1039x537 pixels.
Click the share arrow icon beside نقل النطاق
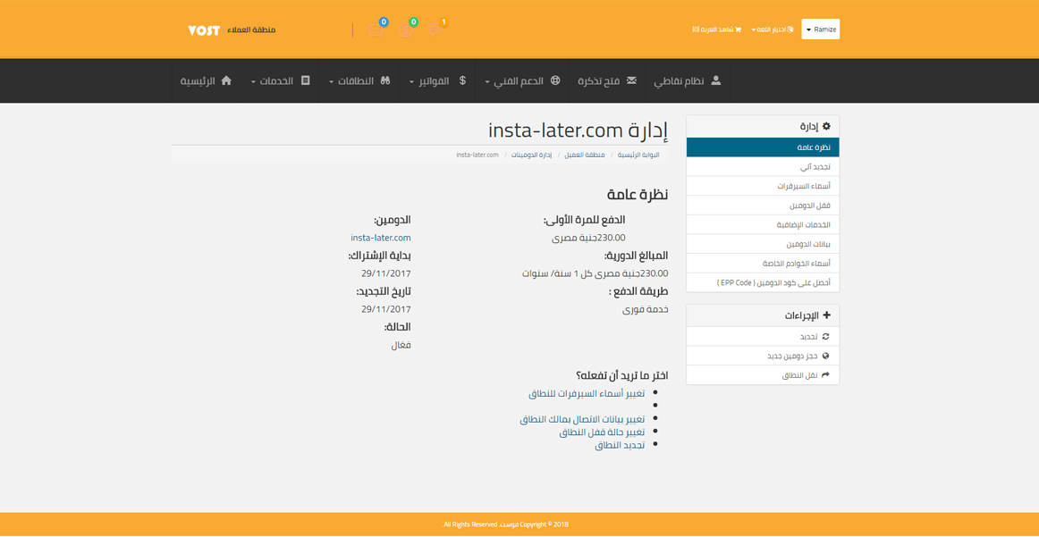coord(825,374)
